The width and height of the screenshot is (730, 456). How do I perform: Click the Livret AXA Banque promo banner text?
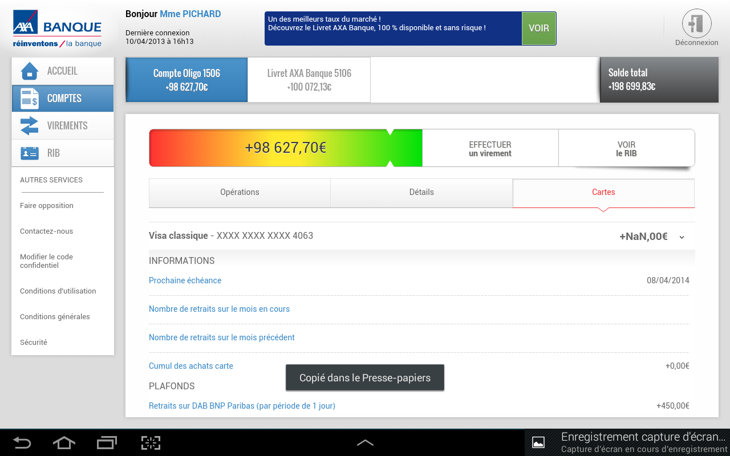click(377, 23)
